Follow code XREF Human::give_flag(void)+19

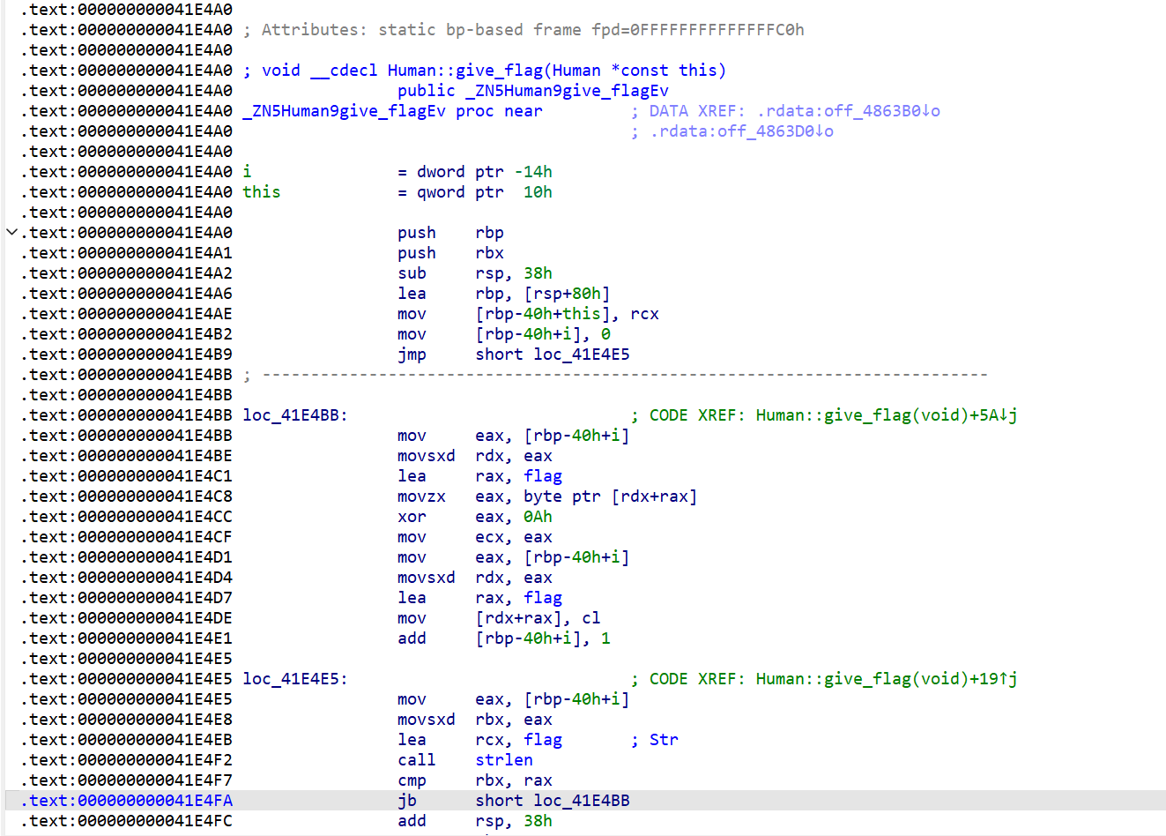887,679
